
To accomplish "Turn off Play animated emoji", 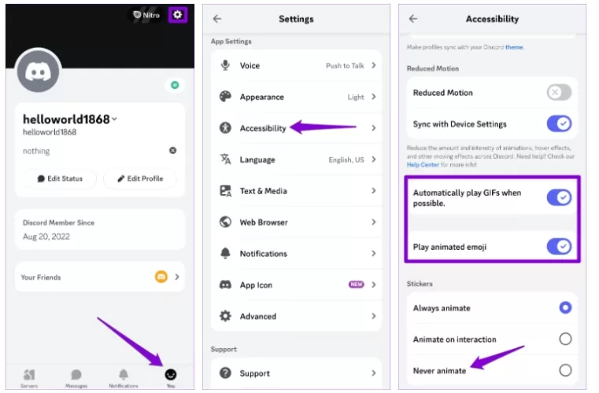I will [x=559, y=247].
